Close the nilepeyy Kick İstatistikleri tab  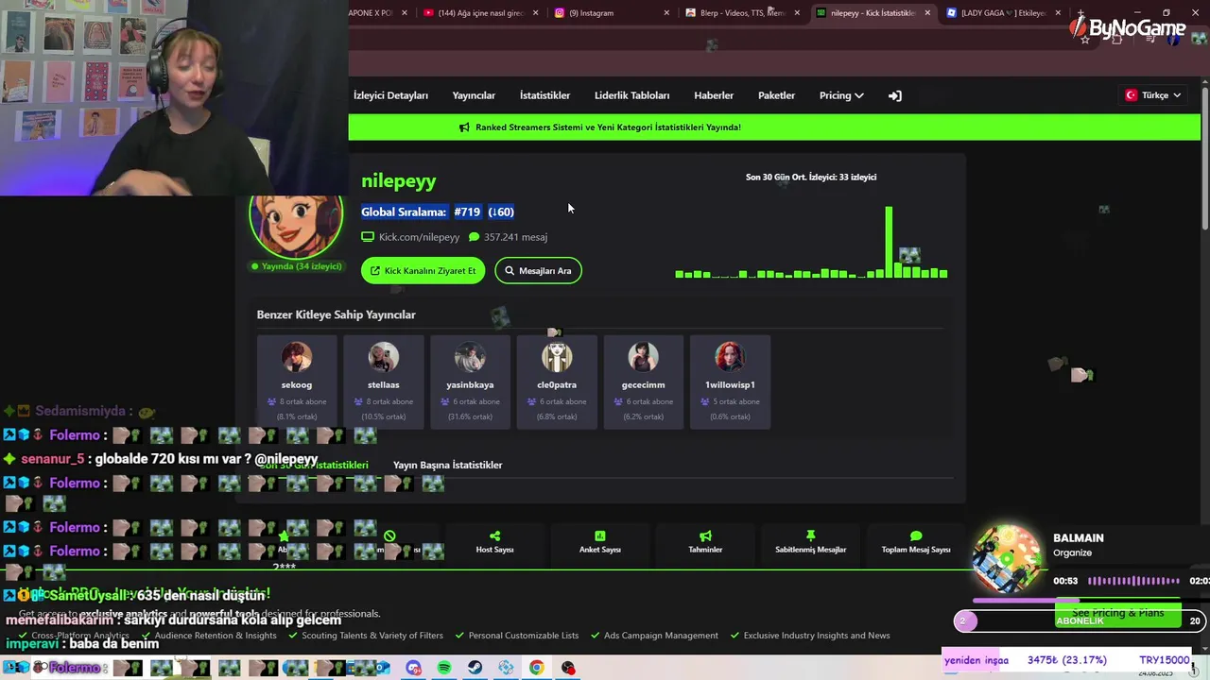tap(927, 13)
